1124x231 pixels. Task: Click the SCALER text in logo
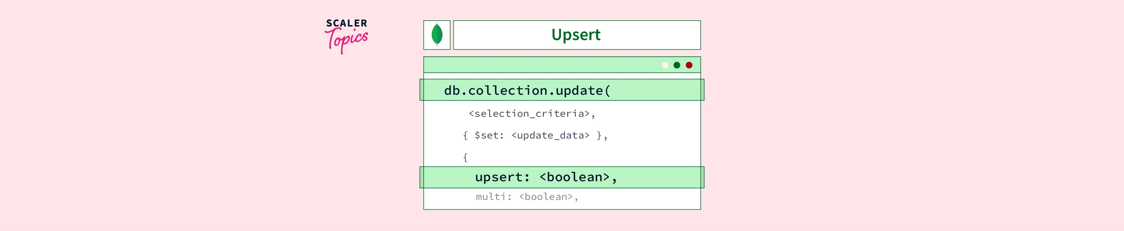347,23
